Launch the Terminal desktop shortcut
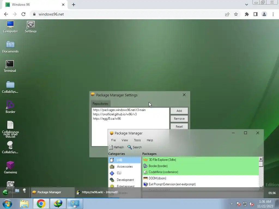 tap(10, 66)
